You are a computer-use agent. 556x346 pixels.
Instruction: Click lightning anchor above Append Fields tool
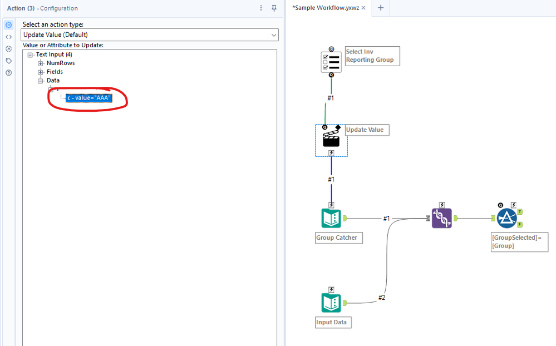442,205
